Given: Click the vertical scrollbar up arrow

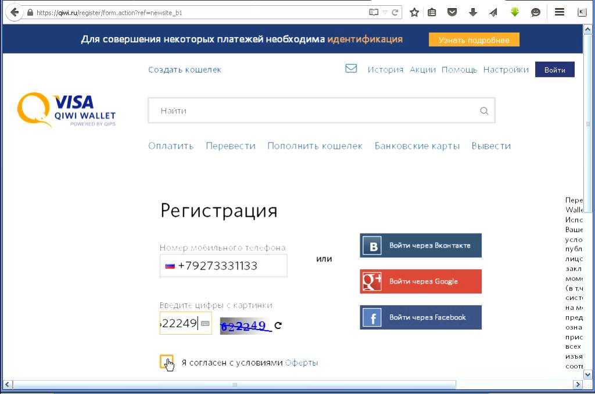Looking at the screenshot, I should tap(587, 29).
